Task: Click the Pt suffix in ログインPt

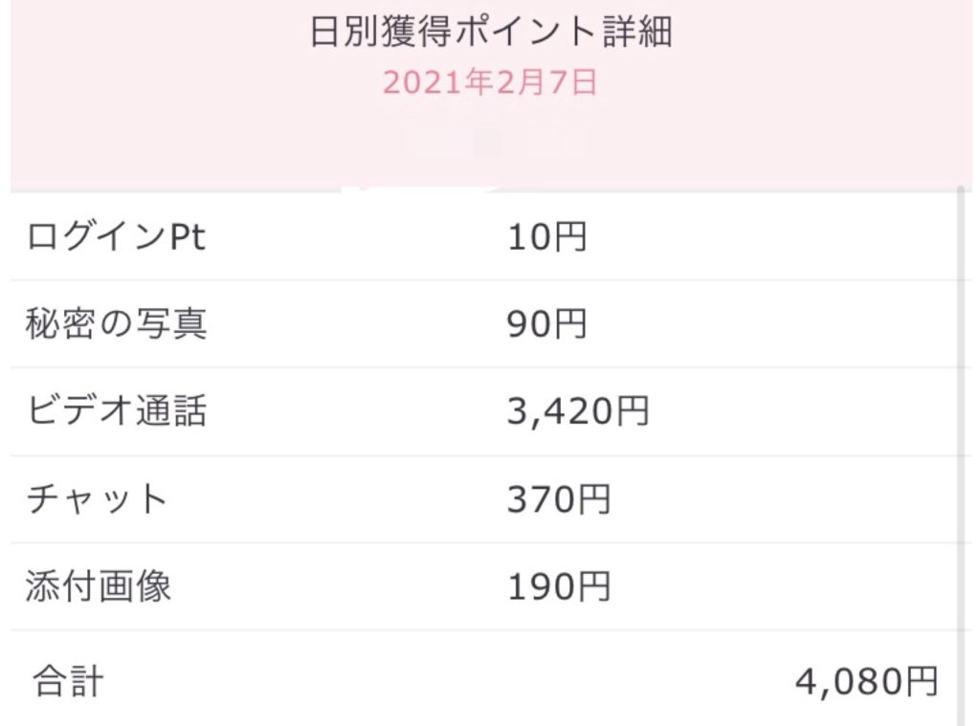Action: [188, 237]
